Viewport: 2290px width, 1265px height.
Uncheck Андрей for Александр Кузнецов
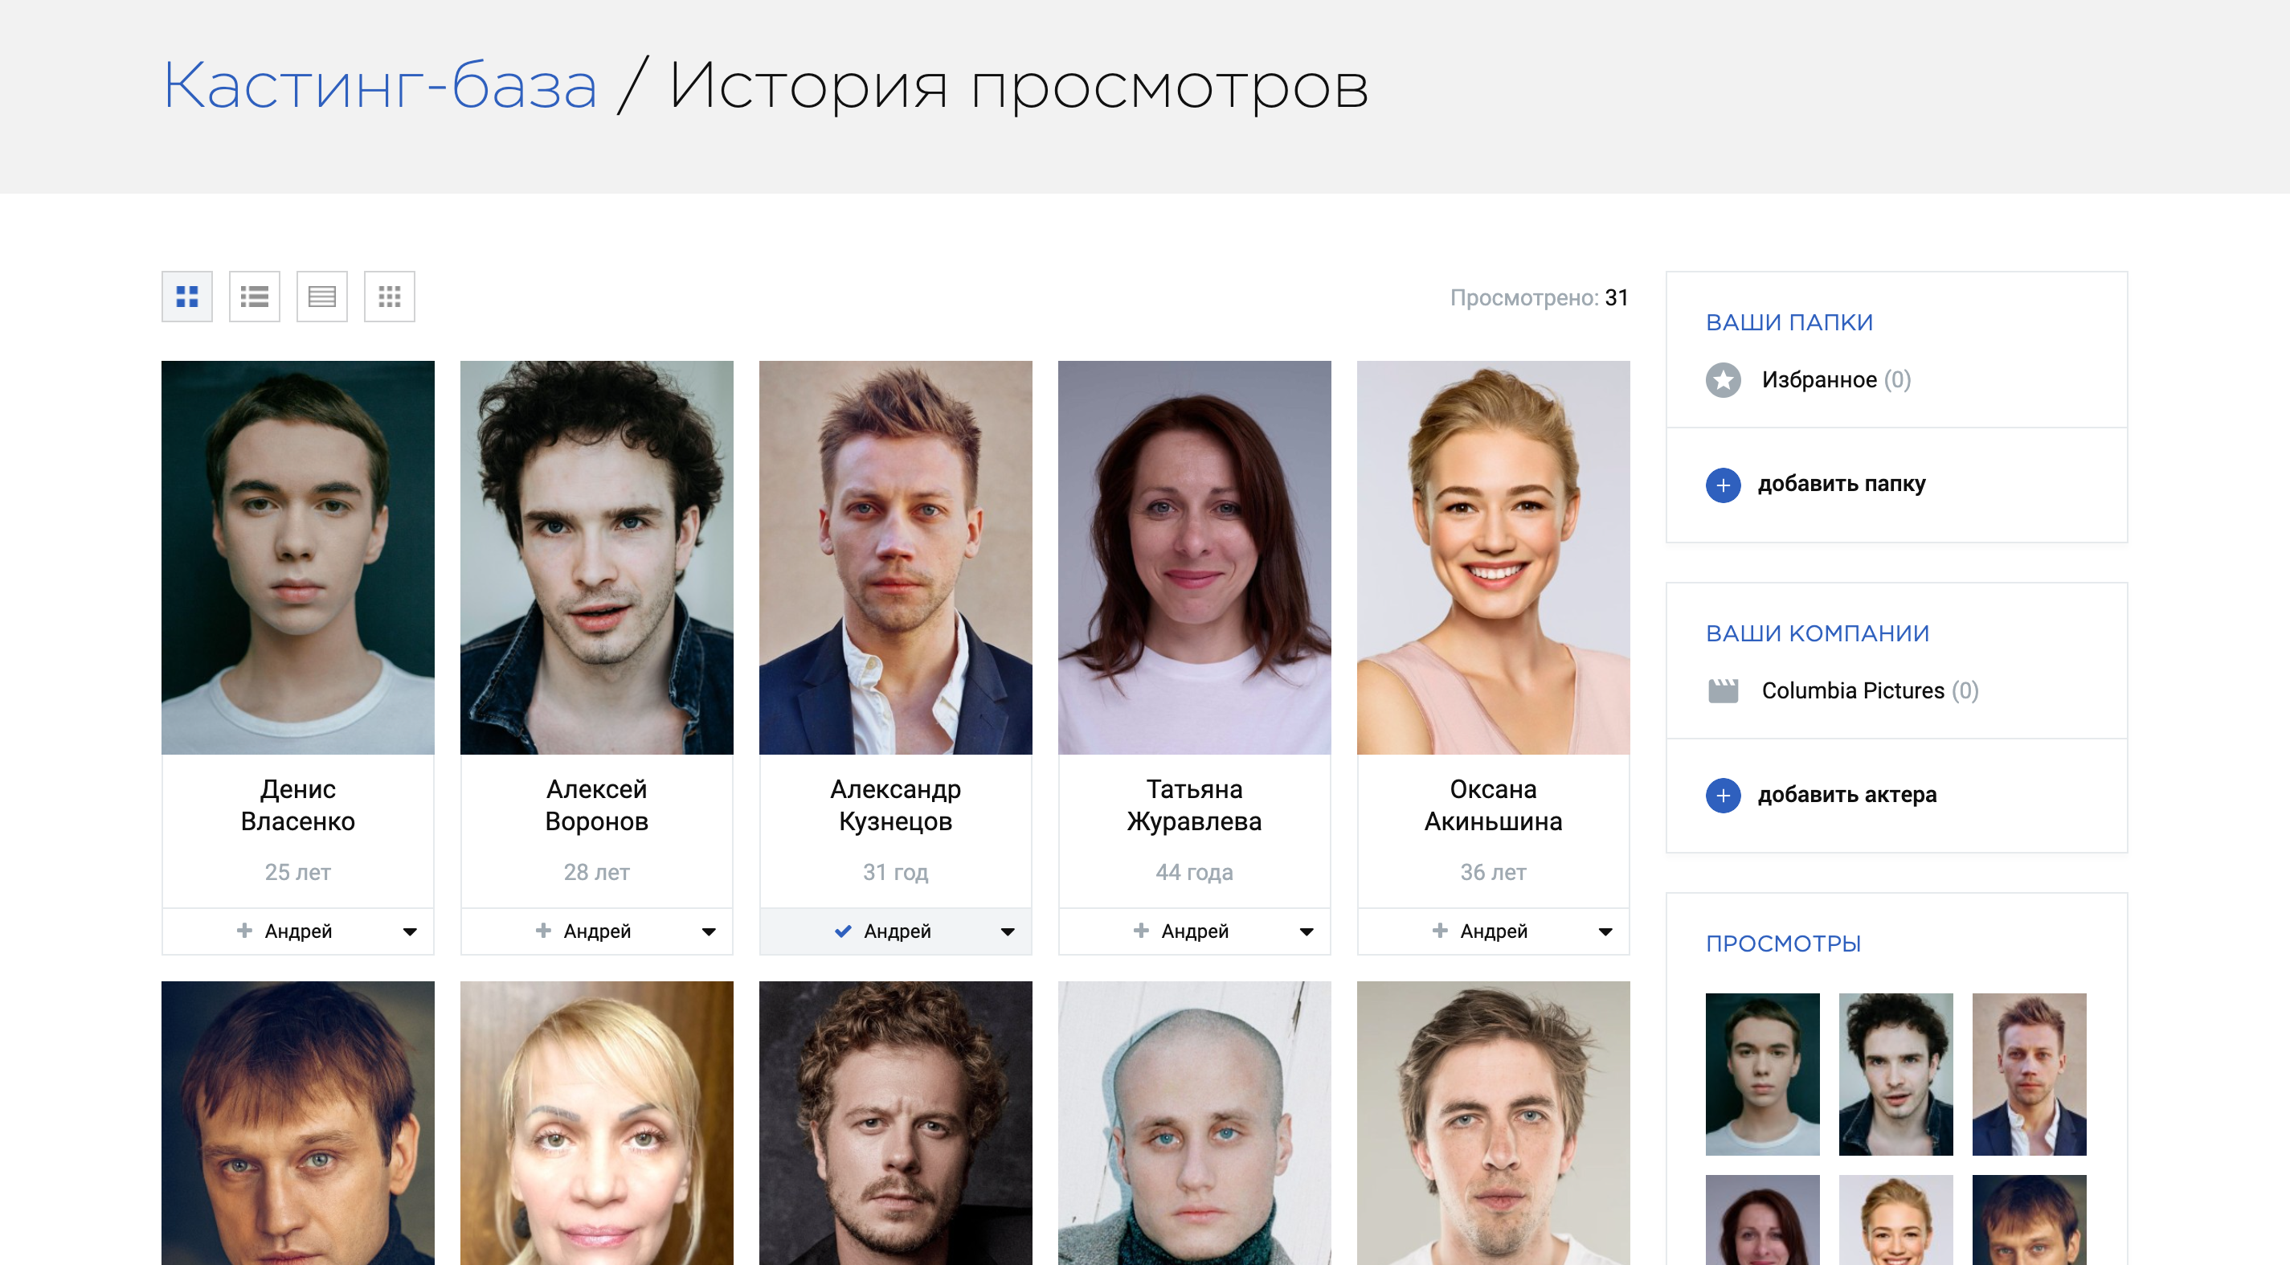(883, 931)
